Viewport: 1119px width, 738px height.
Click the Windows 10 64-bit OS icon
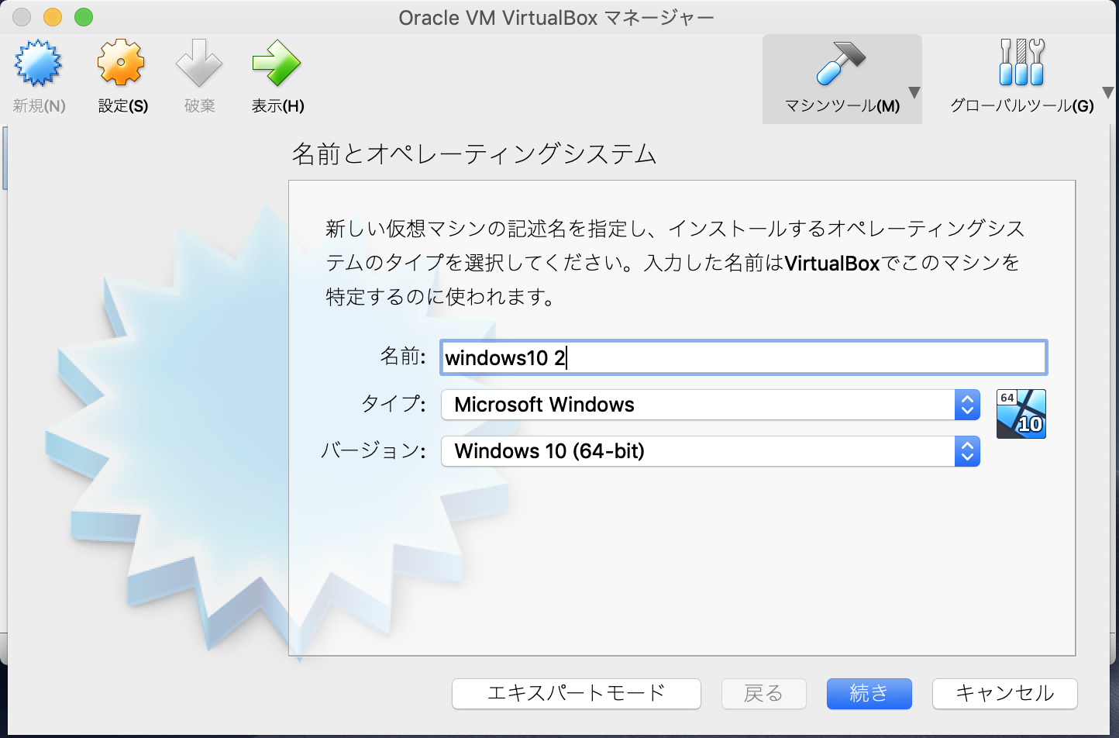tap(1021, 414)
